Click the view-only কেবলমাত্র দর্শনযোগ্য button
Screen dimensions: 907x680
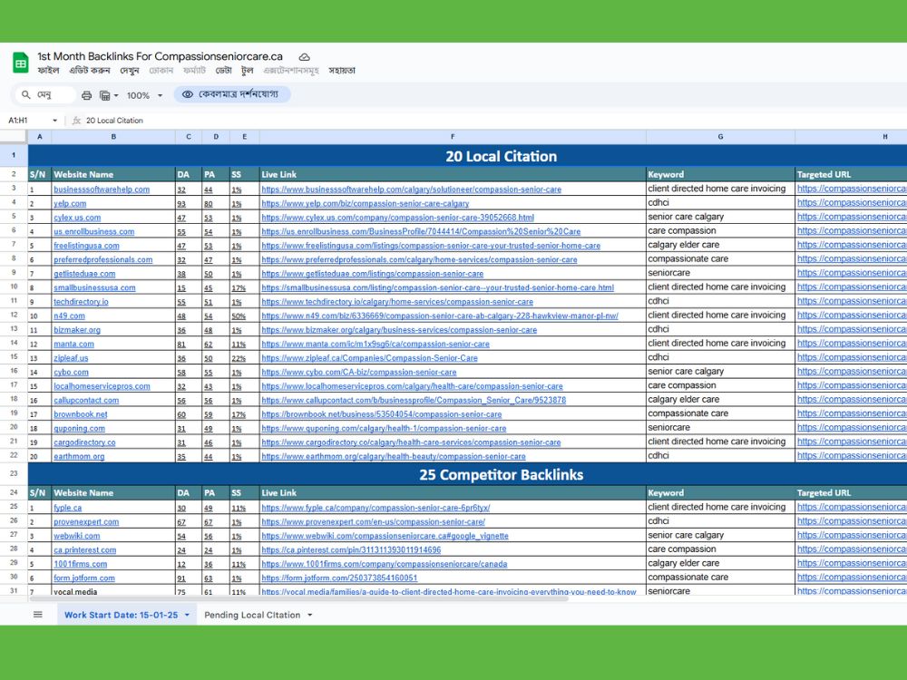click(232, 94)
